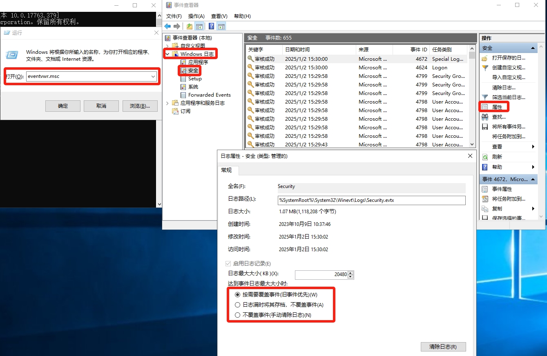Image resolution: width=547 pixels, height=356 pixels.
Task: Click the back navigation arrow in Event Viewer
Action: coord(167,26)
